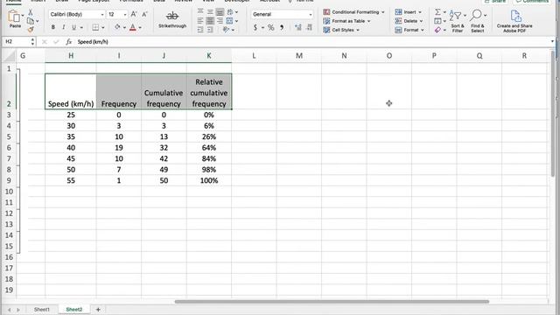This screenshot has width=560, height=315.
Task: Click the horizontal scrollbar thumb
Action: [332, 302]
